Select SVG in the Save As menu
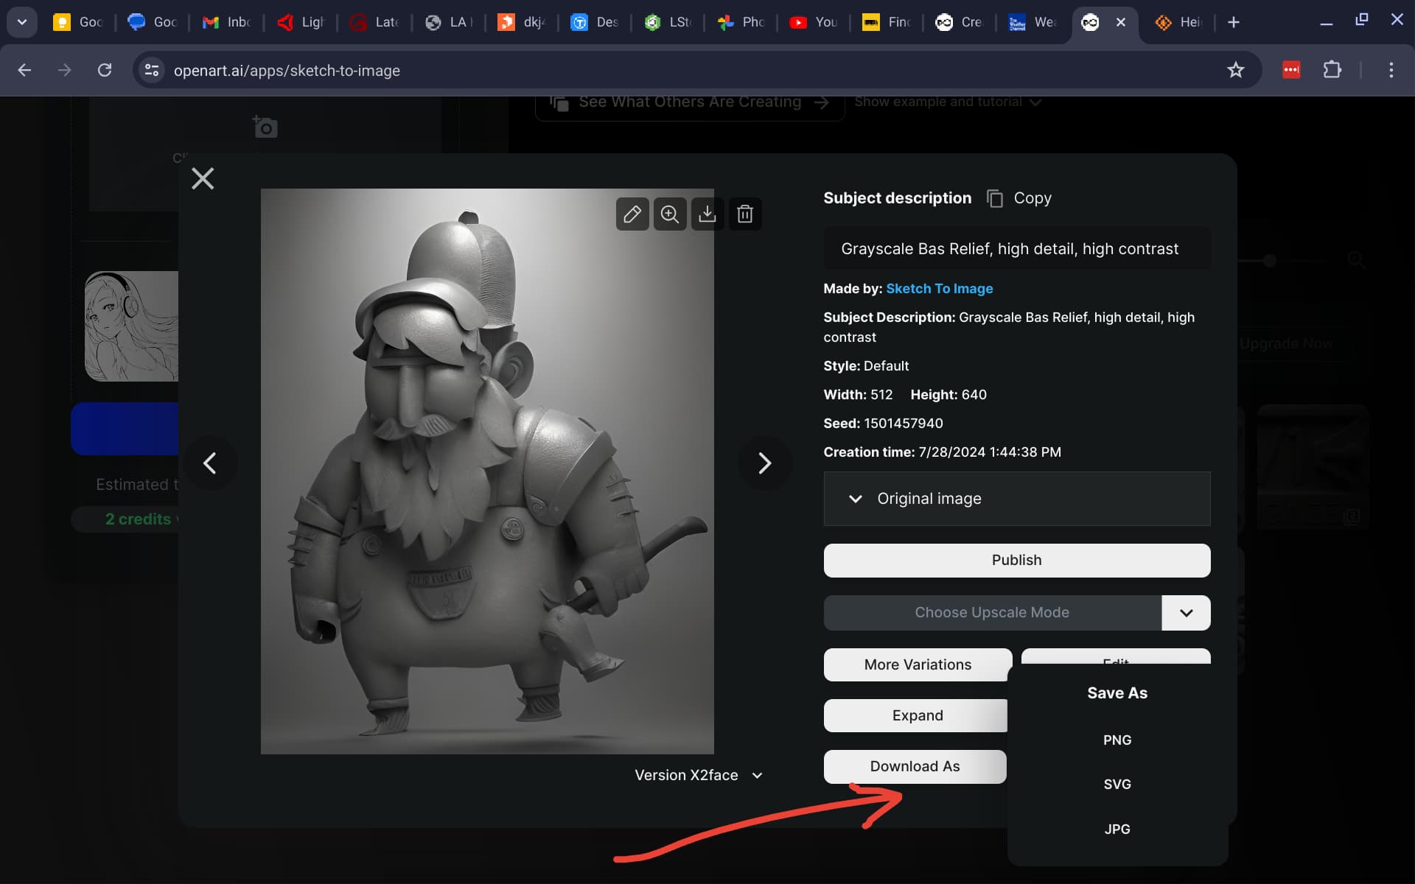1415x884 pixels. click(1117, 785)
